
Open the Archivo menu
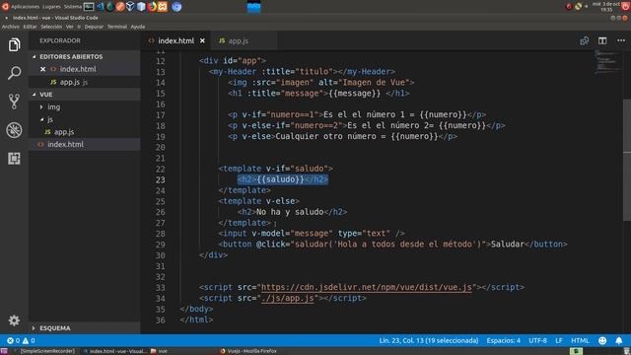click(x=11, y=27)
